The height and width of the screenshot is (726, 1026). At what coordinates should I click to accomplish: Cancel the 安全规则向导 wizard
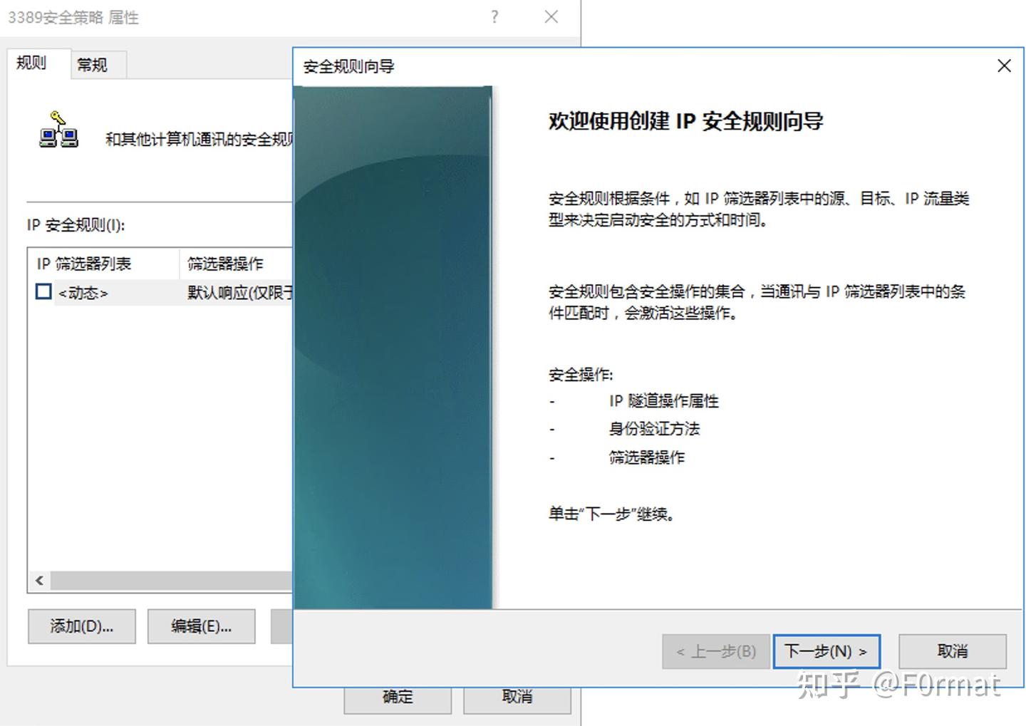point(952,650)
